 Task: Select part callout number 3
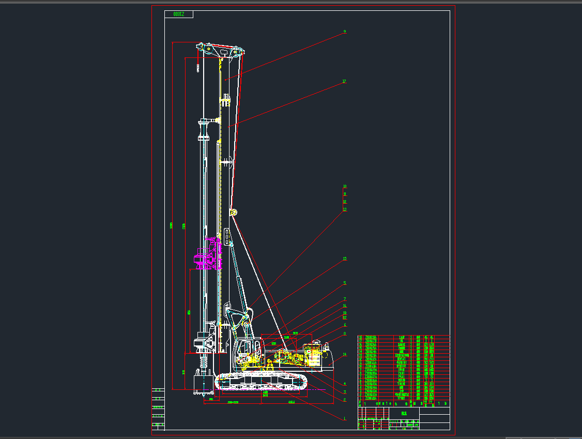point(345,392)
